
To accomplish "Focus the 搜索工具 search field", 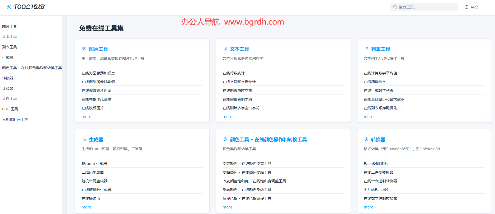I will (426, 7).
